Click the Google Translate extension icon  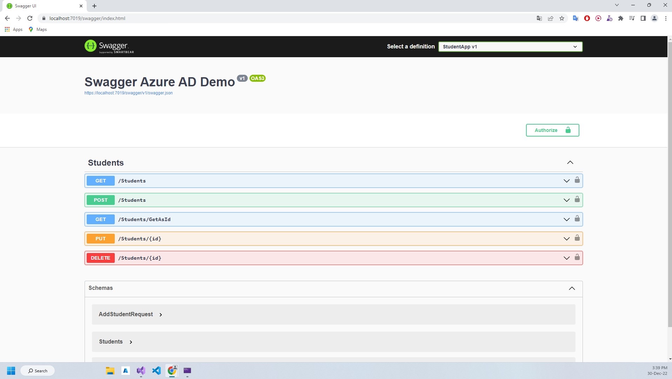(x=576, y=18)
